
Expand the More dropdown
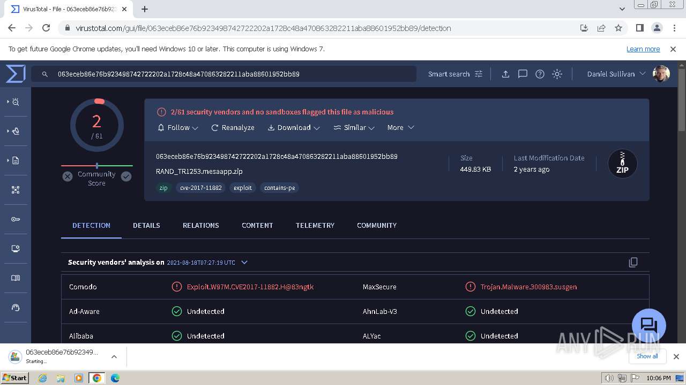point(400,127)
